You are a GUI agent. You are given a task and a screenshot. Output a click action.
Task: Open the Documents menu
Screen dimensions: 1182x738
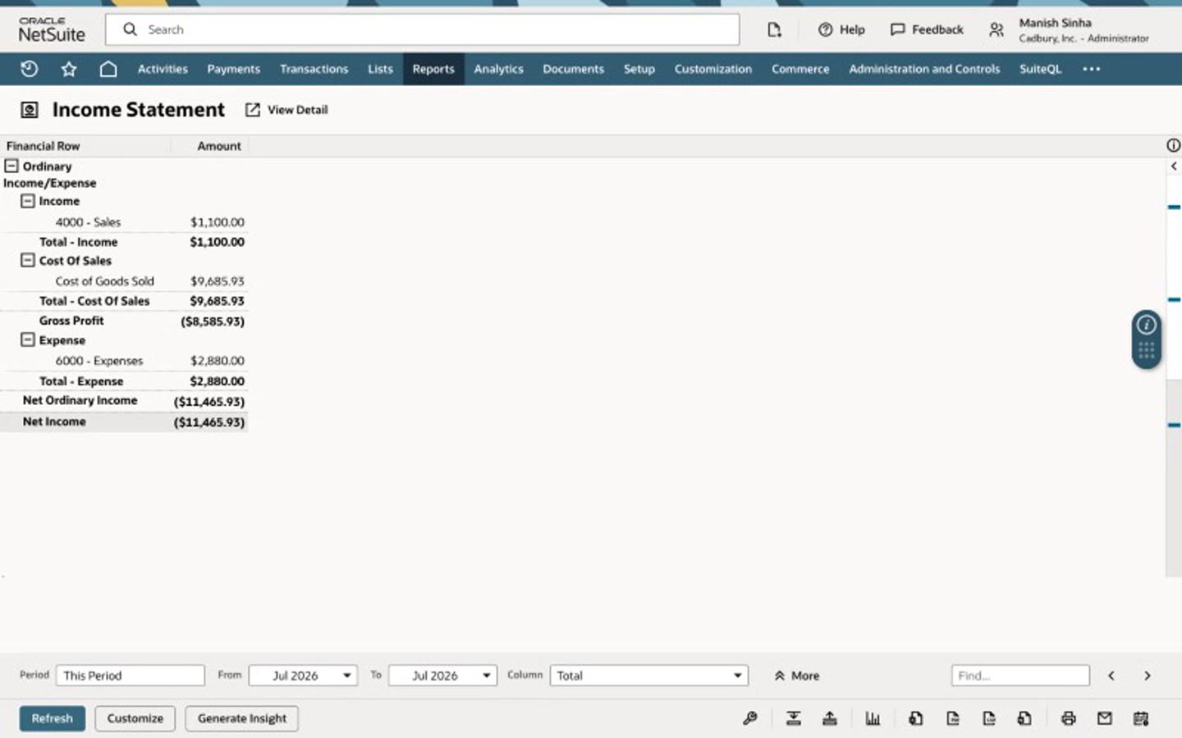click(x=573, y=69)
